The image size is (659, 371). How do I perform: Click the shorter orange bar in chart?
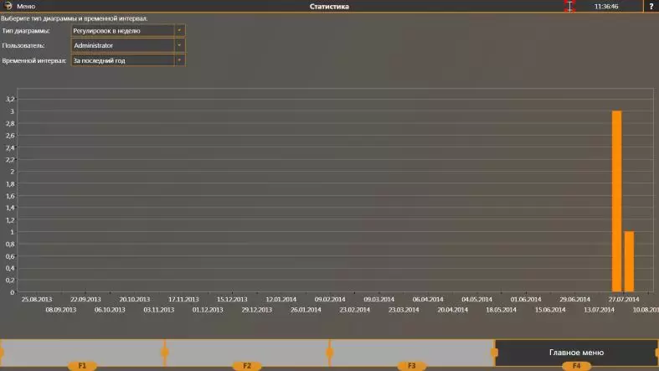pyautogui.click(x=629, y=261)
